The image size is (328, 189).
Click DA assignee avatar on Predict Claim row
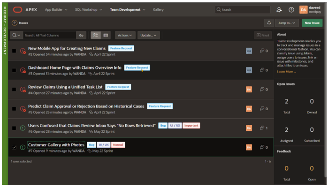coord(249,109)
